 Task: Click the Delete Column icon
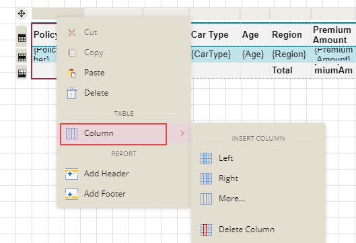(207, 230)
